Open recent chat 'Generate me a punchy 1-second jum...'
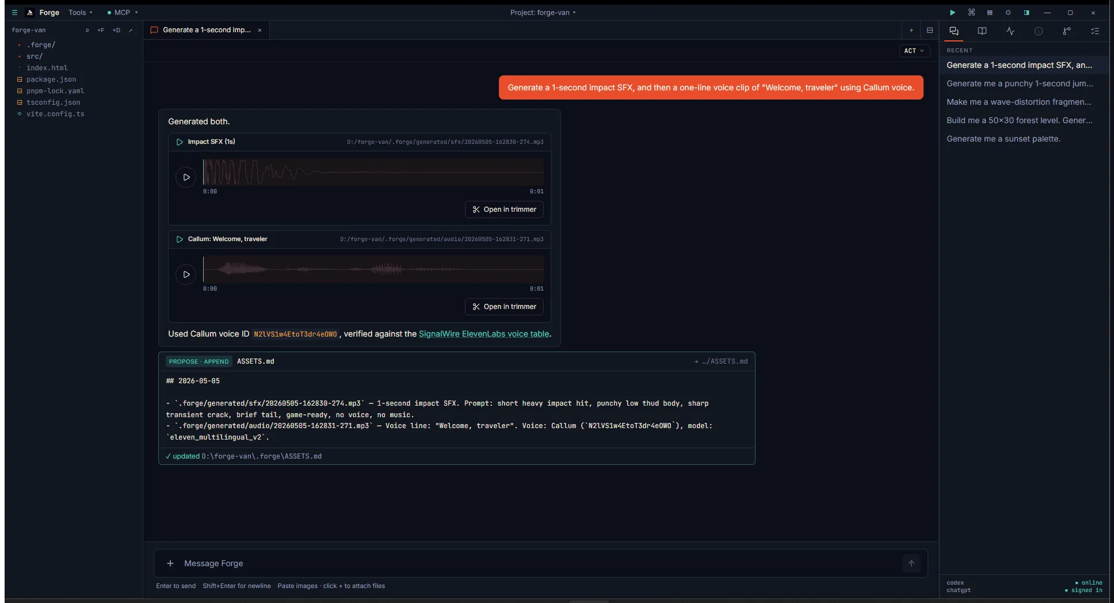Screen dimensions: 1114x603 click(x=1024, y=83)
